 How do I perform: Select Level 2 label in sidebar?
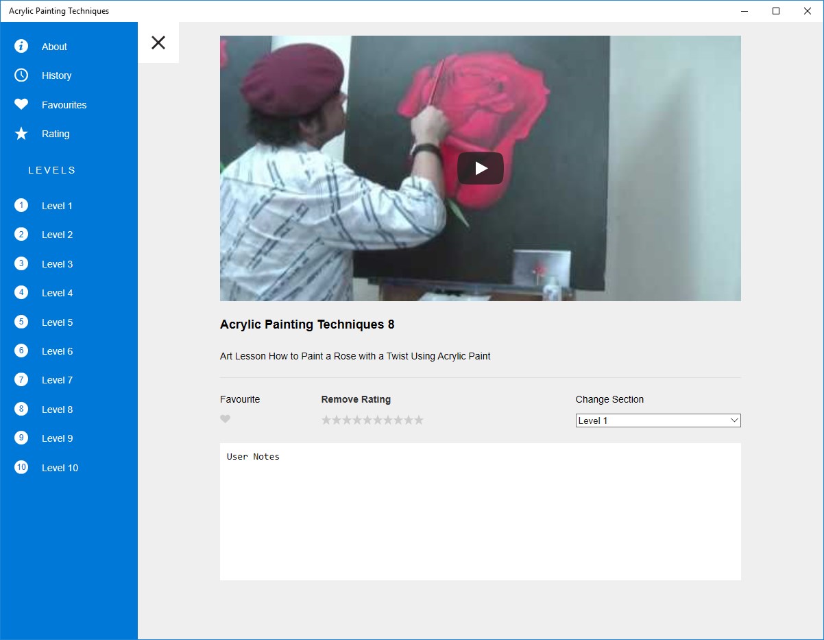(x=57, y=235)
